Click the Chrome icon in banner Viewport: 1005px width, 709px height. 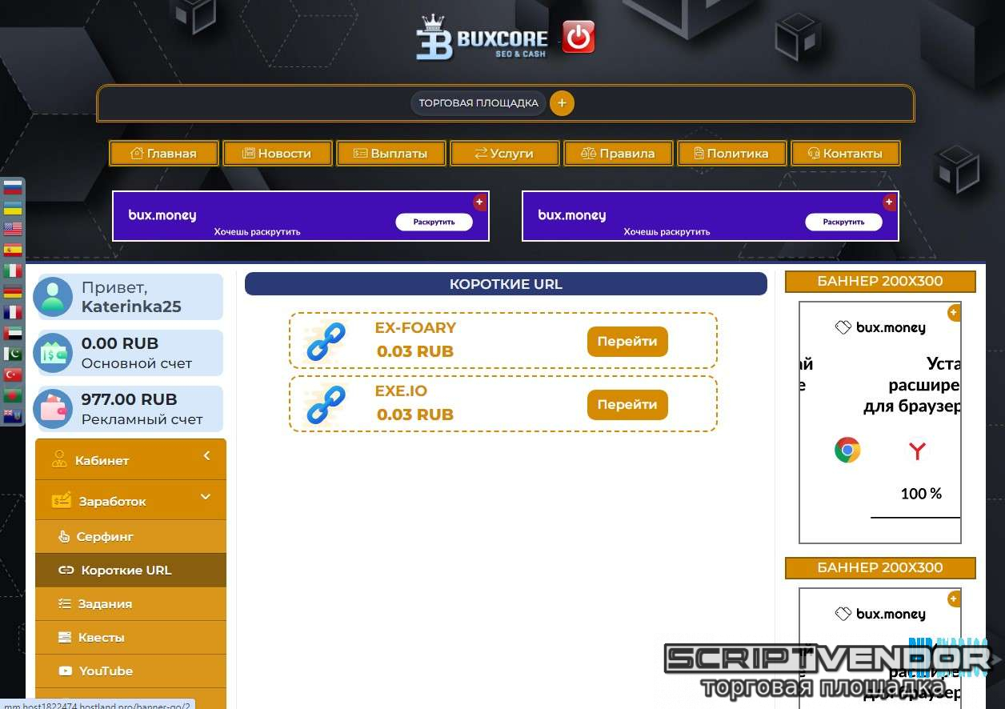coord(847,450)
